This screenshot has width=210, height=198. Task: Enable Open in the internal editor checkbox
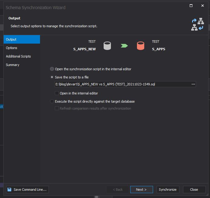point(57,93)
